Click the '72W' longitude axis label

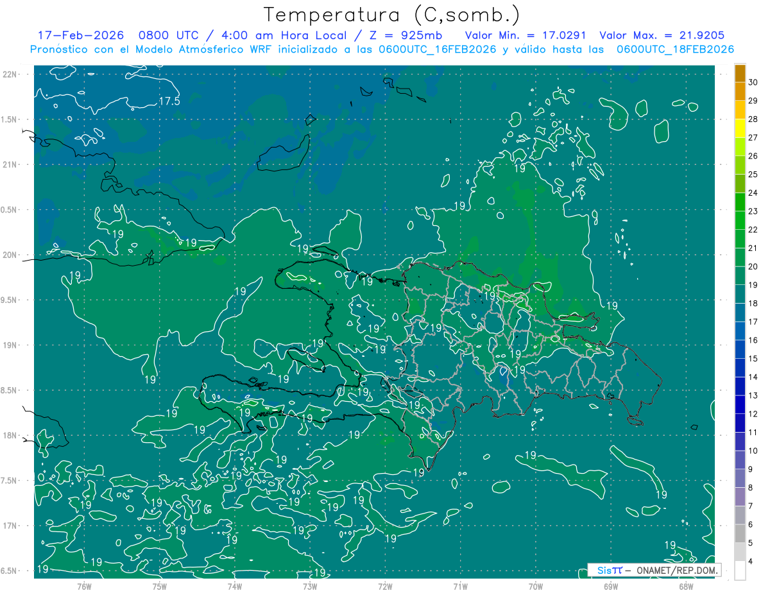pyautogui.click(x=385, y=586)
